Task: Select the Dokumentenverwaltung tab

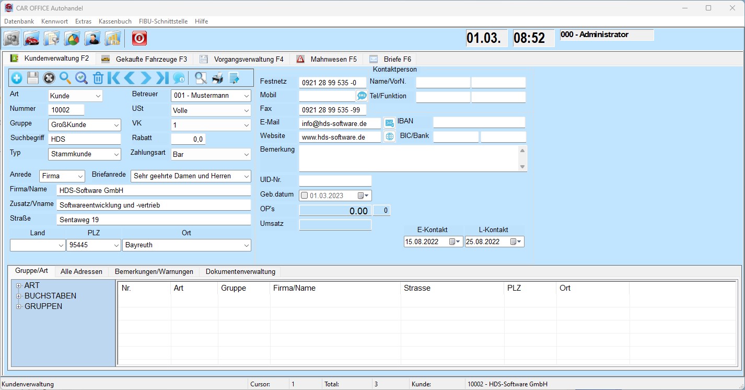Action: 240,272
